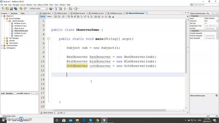Click the Save All toolbar icon
219x123 pixels.
point(15,9)
